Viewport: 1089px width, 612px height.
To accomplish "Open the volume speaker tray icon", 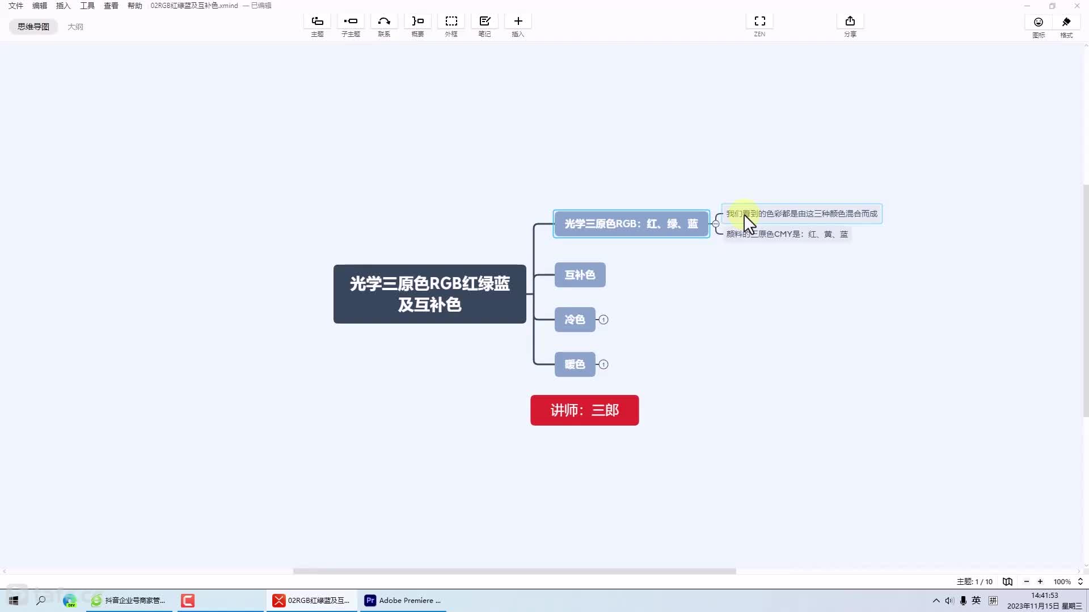I will coord(949,600).
